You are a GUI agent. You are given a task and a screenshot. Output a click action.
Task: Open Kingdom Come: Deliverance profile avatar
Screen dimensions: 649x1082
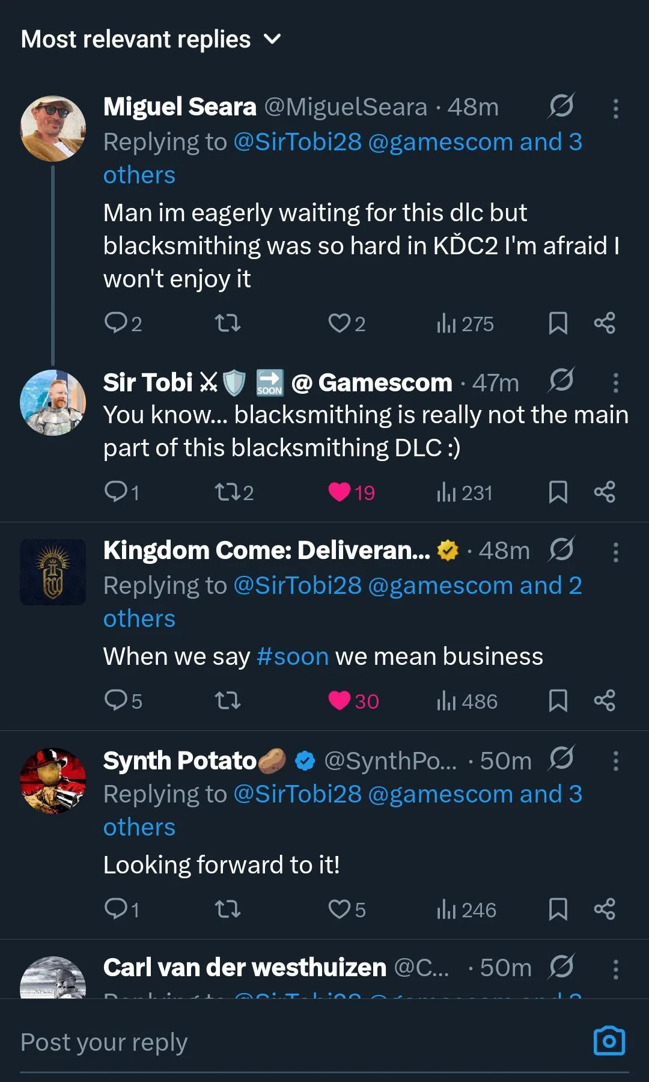point(53,572)
